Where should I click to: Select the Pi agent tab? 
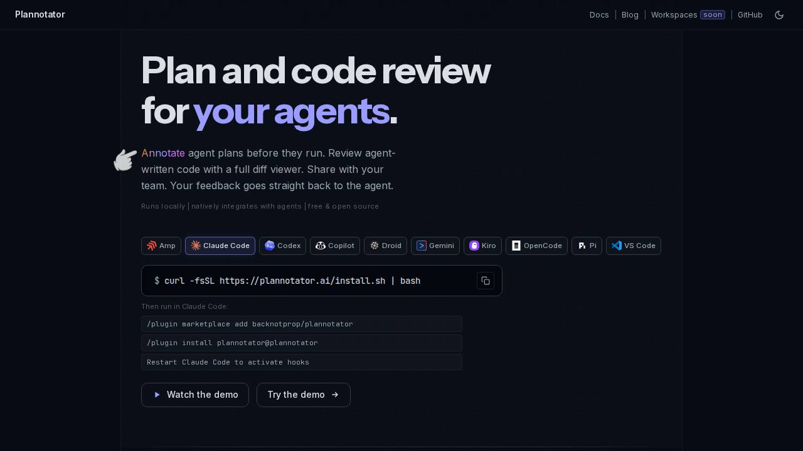pos(587,246)
